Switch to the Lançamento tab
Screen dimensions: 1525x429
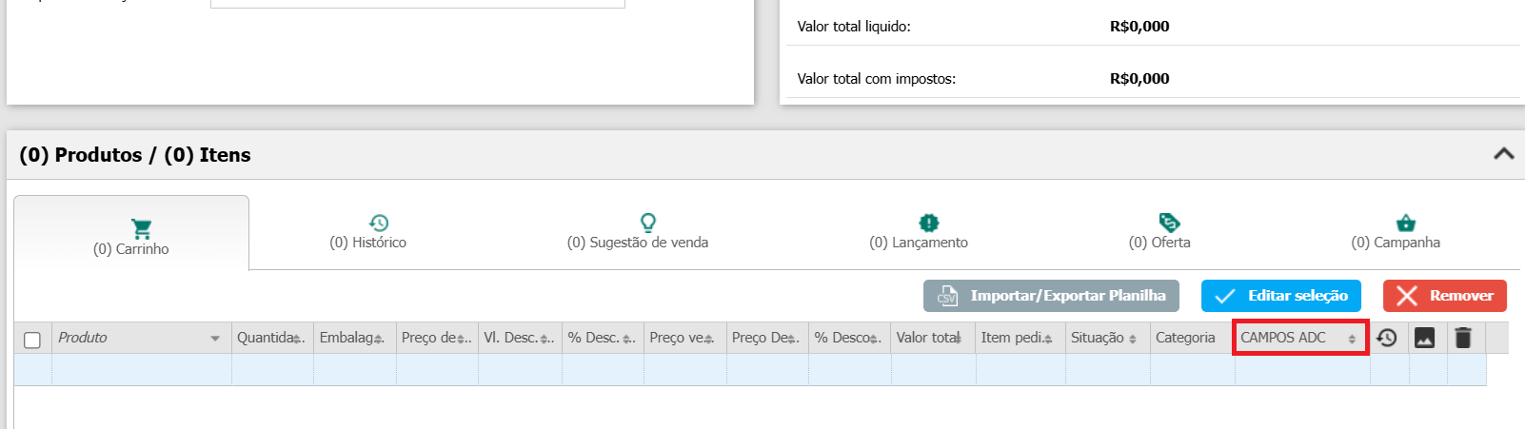[x=919, y=233]
